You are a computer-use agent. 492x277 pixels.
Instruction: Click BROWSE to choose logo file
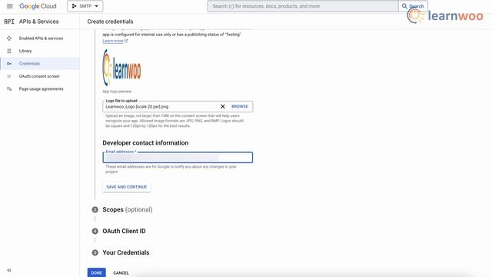click(x=239, y=106)
